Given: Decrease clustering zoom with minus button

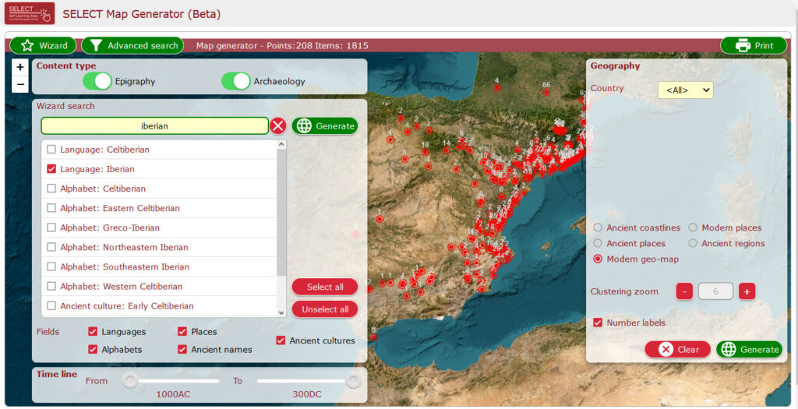Looking at the screenshot, I should tap(684, 291).
